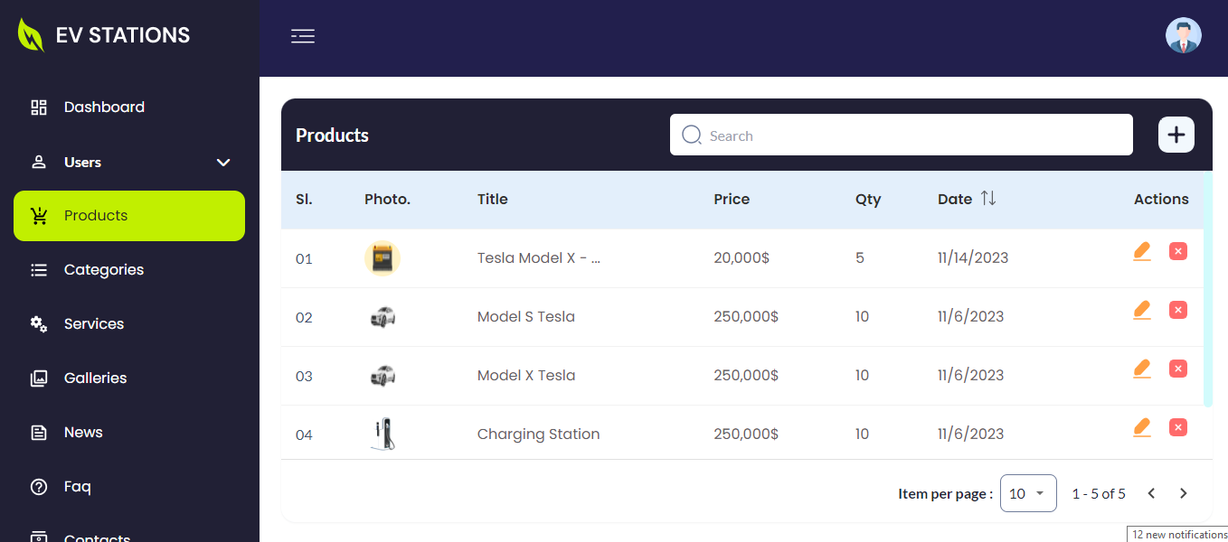Sort the table by Date arrows

pyautogui.click(x=988, y=199)
